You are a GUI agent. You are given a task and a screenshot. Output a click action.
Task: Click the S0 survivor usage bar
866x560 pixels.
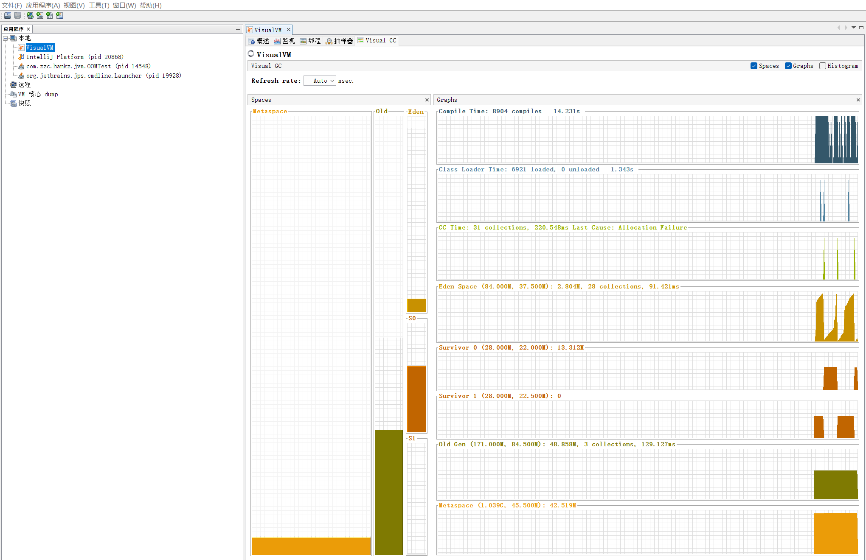(417, 399)
